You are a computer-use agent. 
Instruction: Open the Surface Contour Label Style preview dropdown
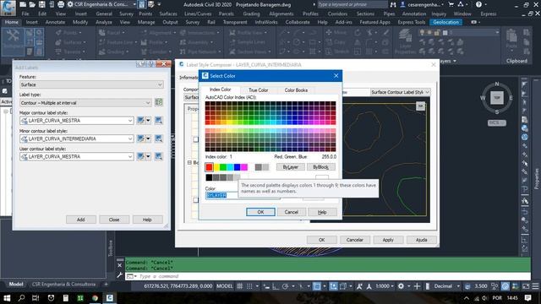click(400, 92)
